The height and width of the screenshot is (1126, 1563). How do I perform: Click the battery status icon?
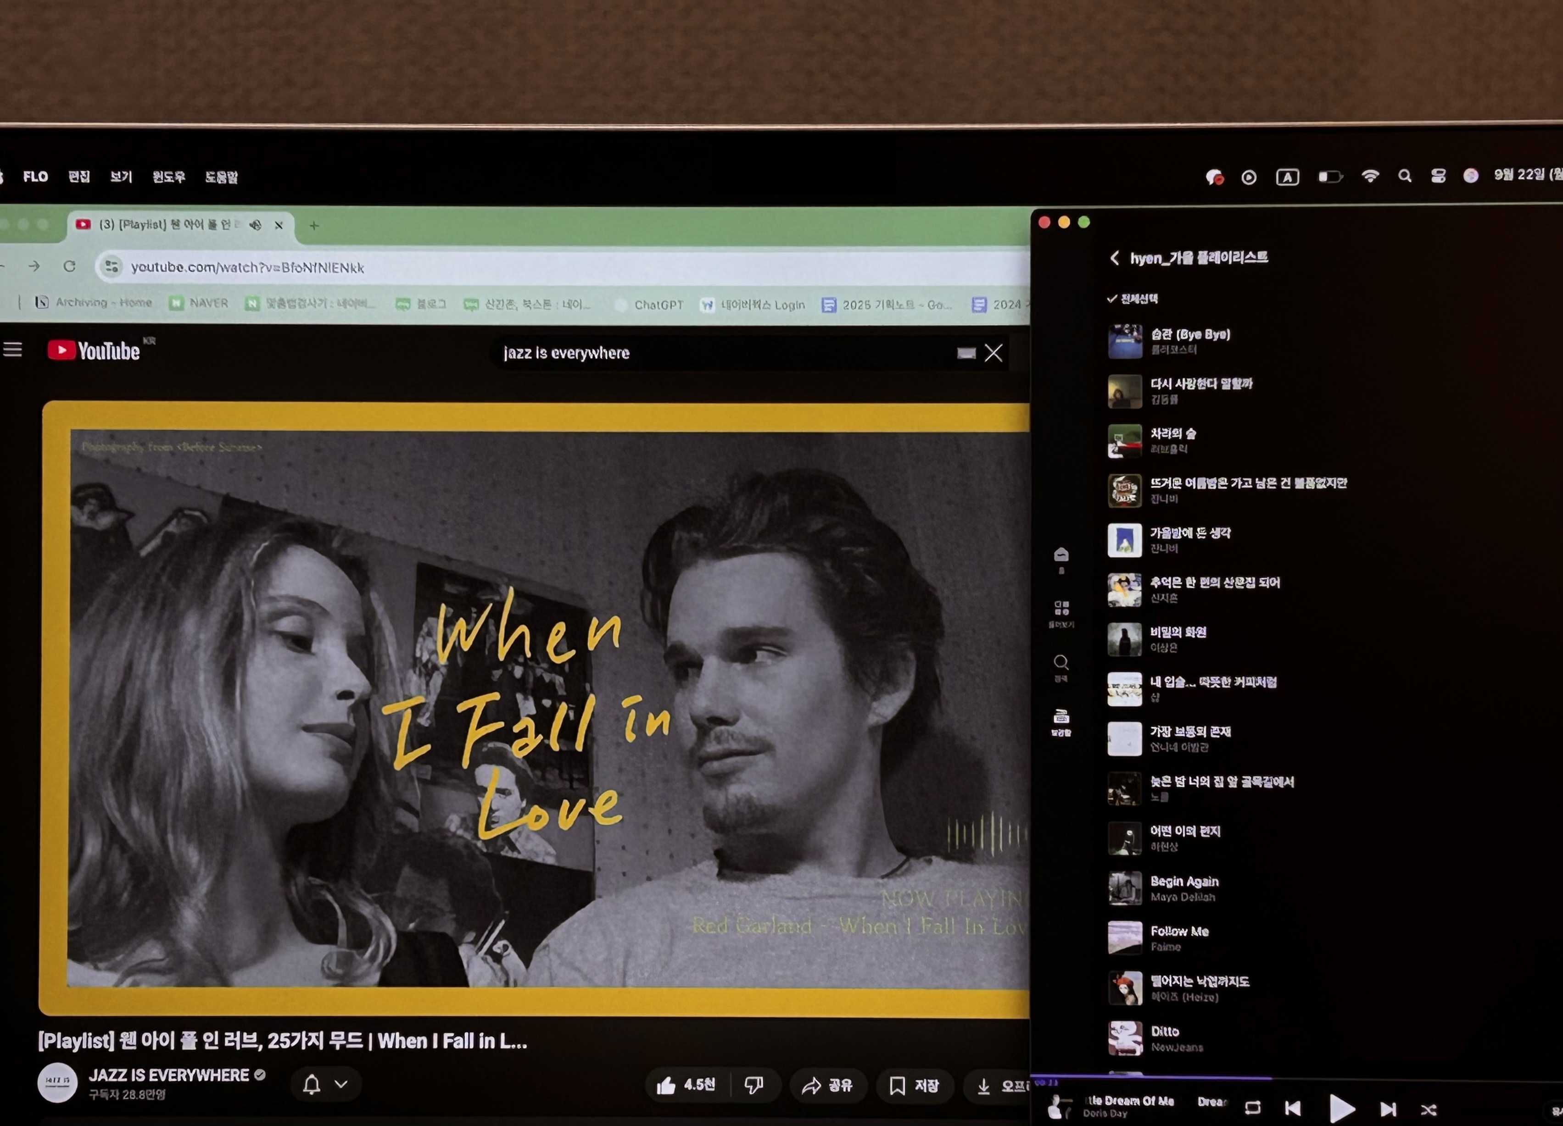pyautogui.click(x=1330, y=176)
